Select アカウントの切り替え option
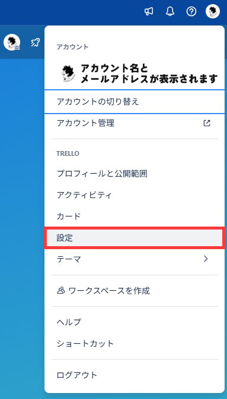The width and height of the screenshot is (227, 399). (x=135, y=102)
